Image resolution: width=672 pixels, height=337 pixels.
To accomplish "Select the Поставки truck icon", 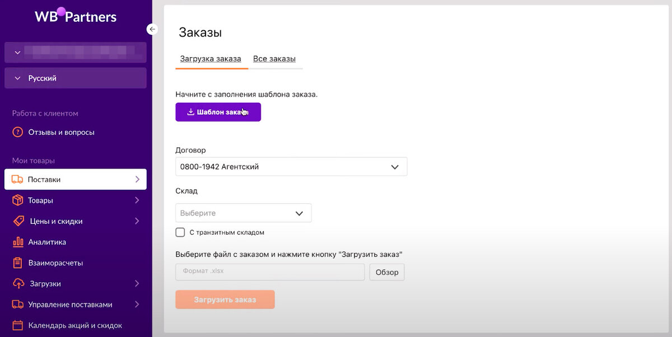I will pos(17,180).
